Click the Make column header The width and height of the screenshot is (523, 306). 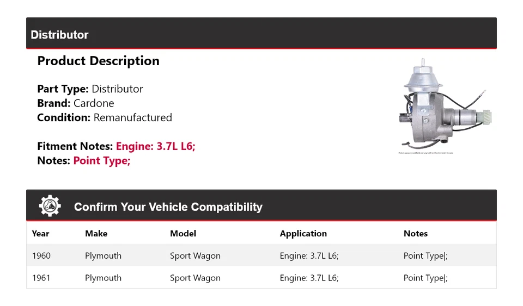coord(96,234)
